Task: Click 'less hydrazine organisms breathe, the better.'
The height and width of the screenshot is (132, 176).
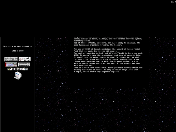Action: click(98, 45)
